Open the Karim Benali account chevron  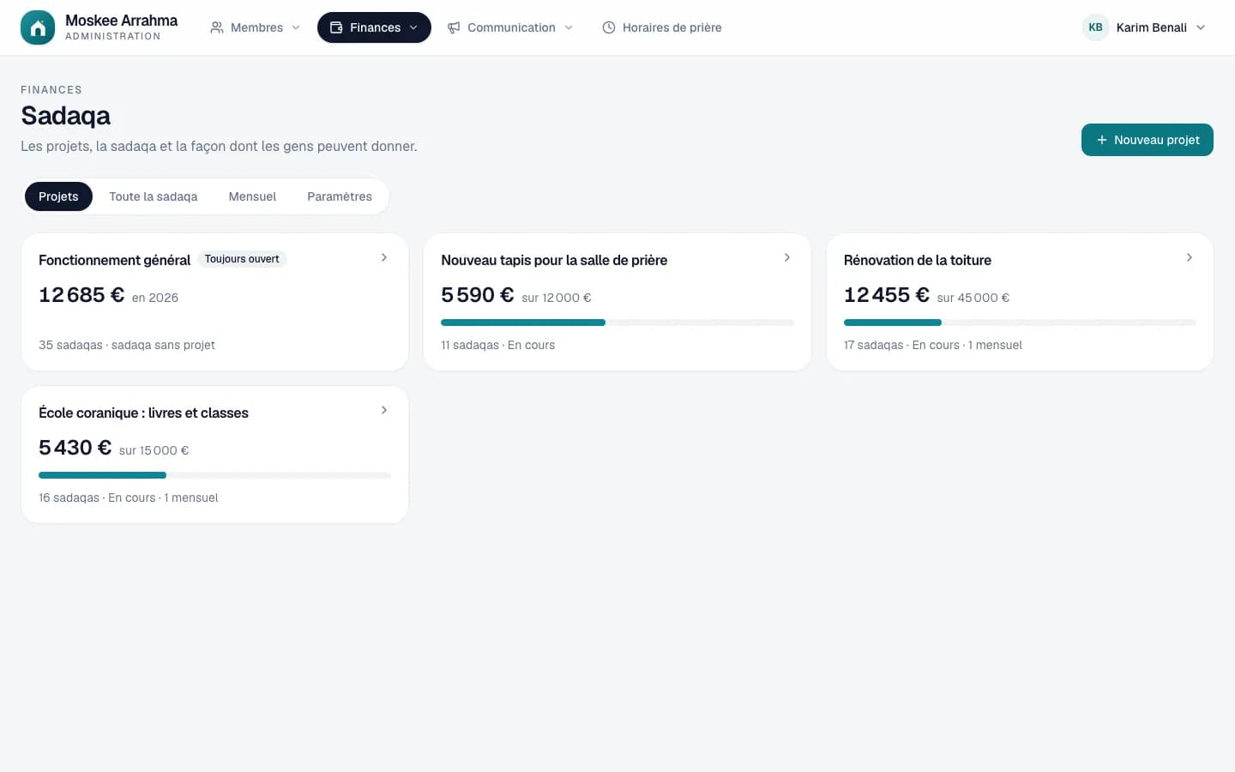(x=1201, y=27)
